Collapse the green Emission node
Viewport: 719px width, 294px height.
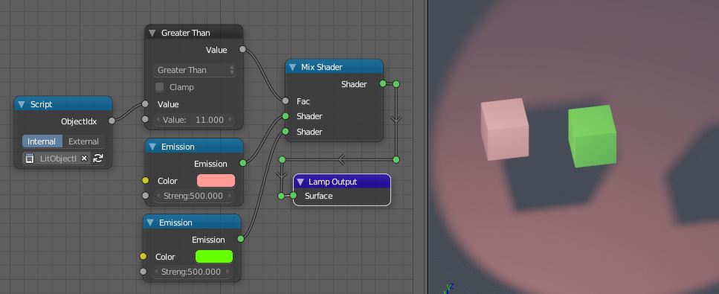(150, 223)
